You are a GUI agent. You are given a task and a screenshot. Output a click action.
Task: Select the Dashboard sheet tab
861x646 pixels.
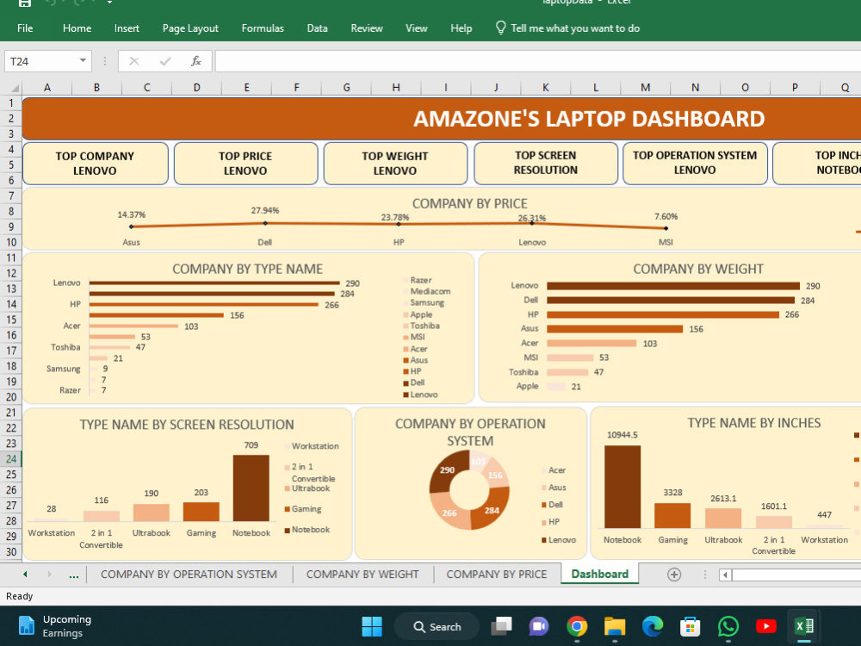pos(599,574)
